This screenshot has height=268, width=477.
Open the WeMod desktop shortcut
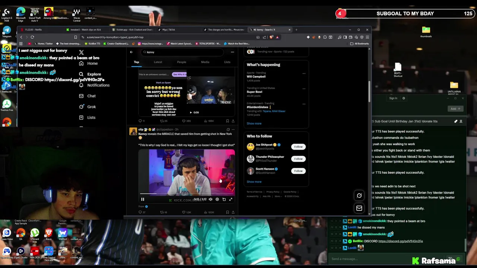tap(63, 235)
